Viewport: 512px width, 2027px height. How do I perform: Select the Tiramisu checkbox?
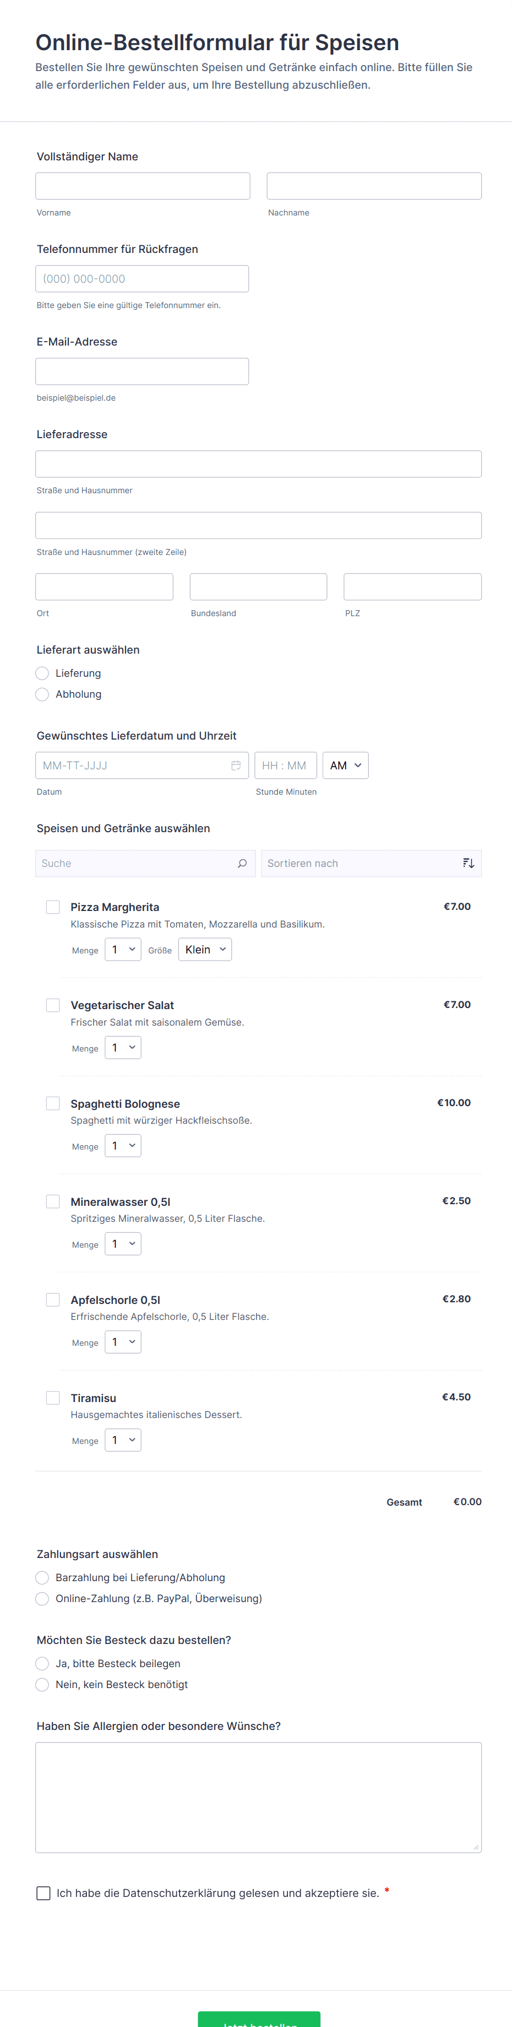click(x=53, y=1398)
